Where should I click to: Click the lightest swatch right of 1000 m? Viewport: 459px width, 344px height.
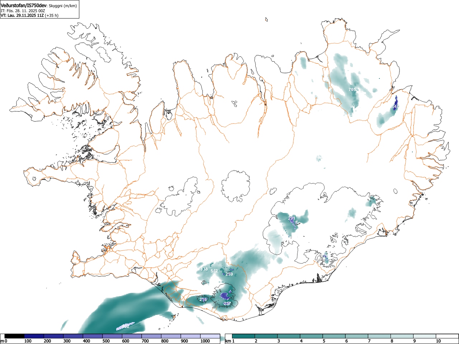click(210, 336)
